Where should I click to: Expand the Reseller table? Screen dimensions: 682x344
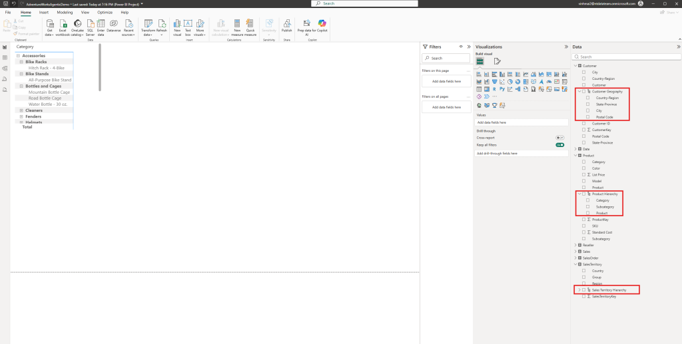pos(575,245)
